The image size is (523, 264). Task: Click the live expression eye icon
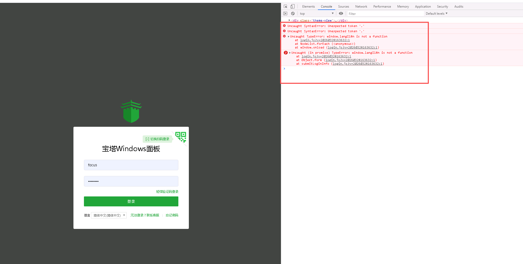(341, 14)
